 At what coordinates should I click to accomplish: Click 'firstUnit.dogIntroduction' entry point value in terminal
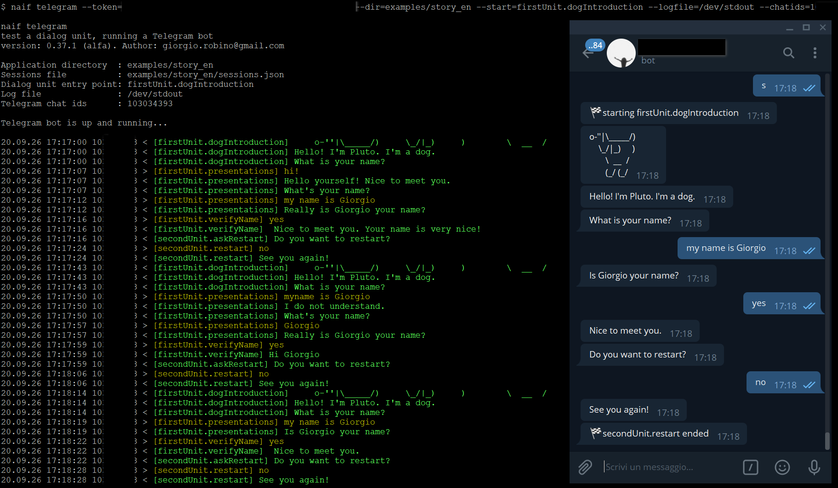190,85
